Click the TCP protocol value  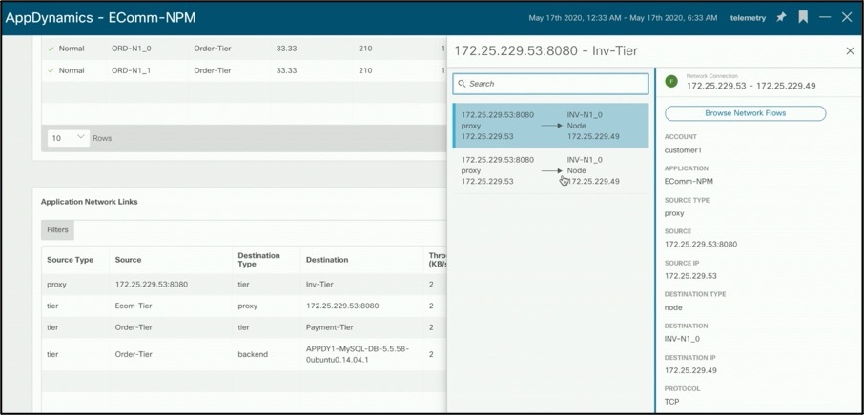[x=671, y=402]
